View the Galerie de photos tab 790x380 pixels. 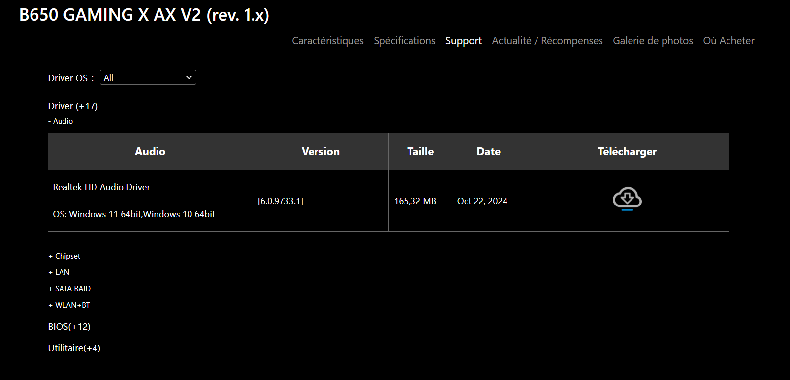(653, 41)
